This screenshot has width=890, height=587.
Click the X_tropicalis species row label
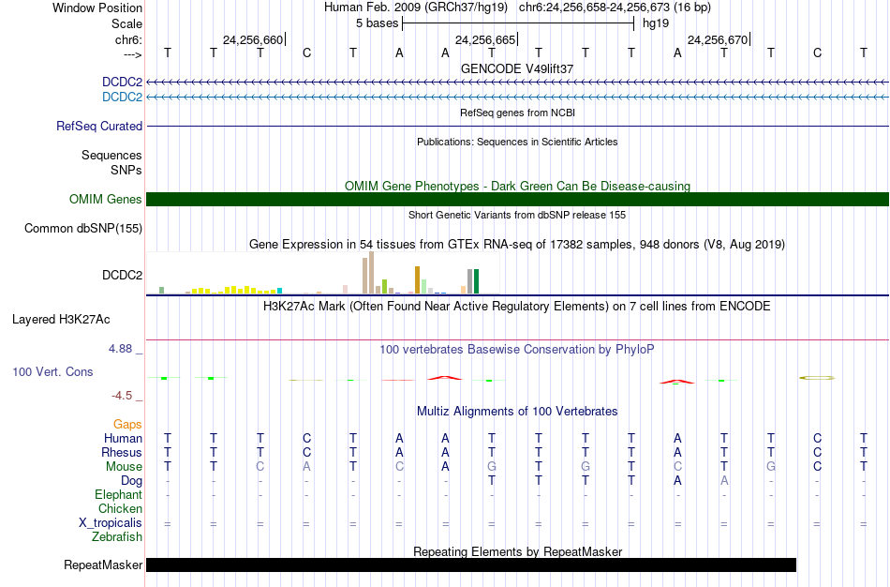(x=111, y=523)
